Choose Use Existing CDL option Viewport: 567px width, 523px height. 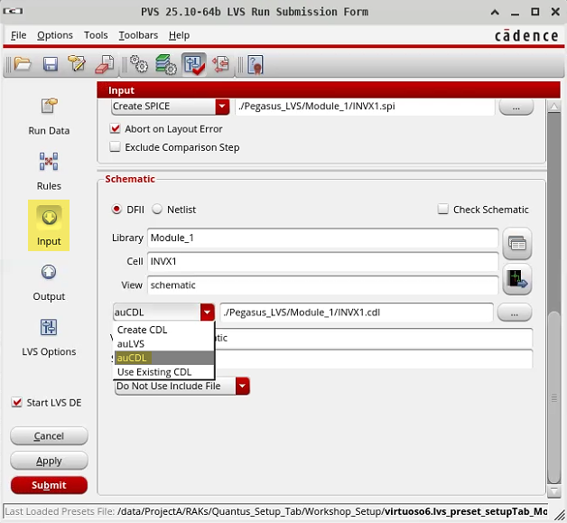click(x=164, y=372)
